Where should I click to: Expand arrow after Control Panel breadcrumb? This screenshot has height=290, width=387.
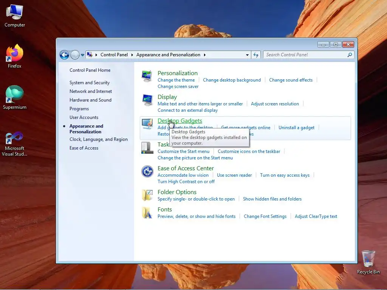pyautogui.click(x=132, y=55)
